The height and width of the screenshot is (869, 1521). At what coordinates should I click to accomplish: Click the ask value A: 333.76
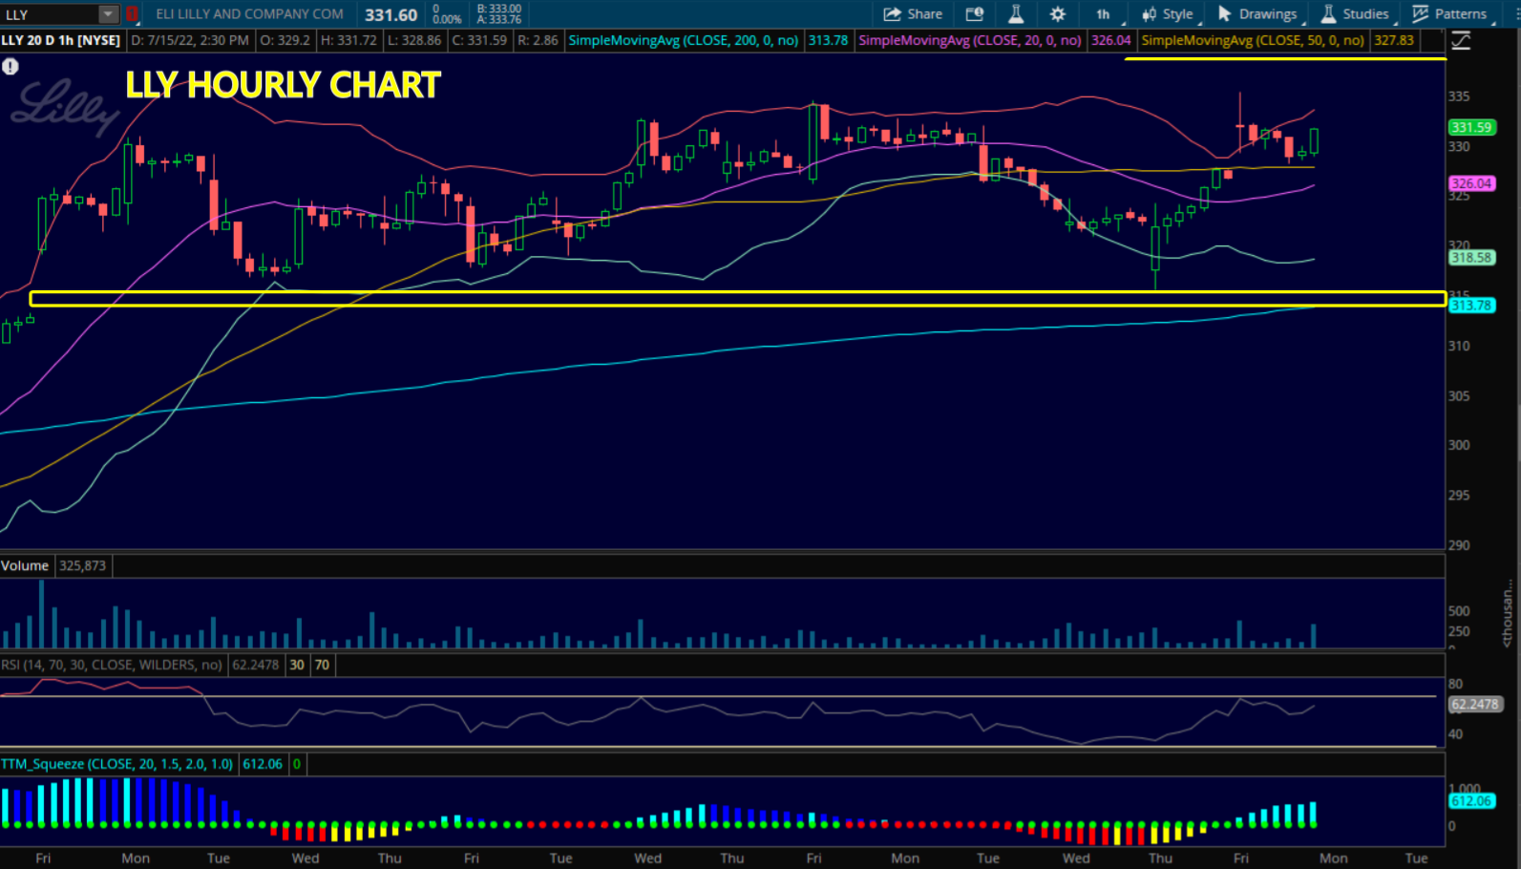tap(499, 20)
